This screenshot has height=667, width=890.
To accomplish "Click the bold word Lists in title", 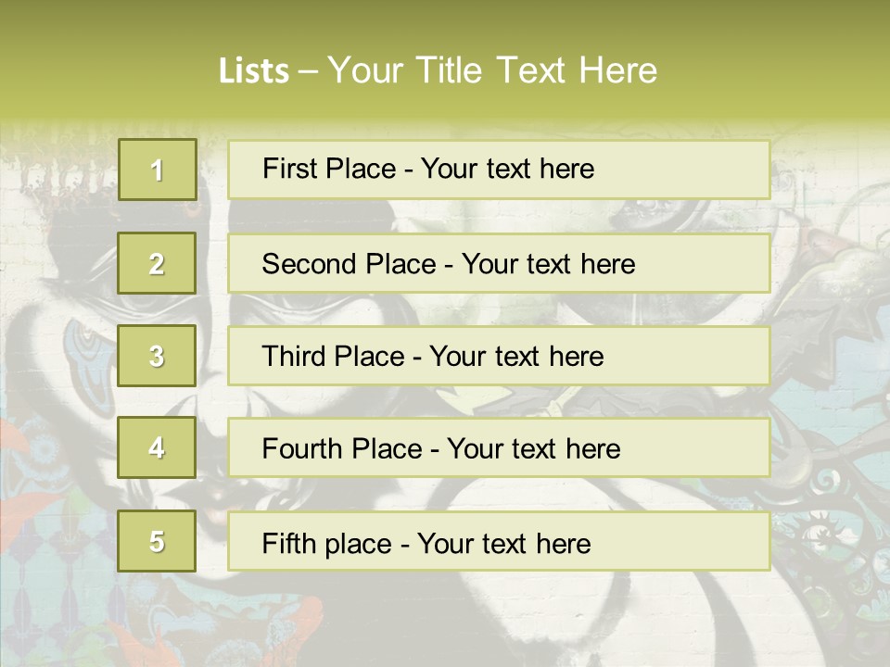I will pos(253,70).
